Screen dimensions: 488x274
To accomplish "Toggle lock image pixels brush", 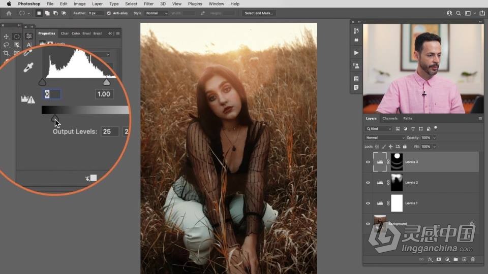I will [384, 147].
